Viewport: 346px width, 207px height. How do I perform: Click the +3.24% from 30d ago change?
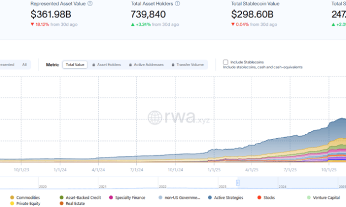(155, 24)
